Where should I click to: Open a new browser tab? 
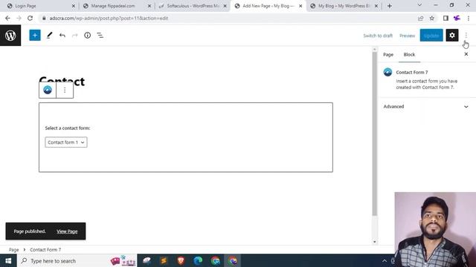click(x=390, y=6)
